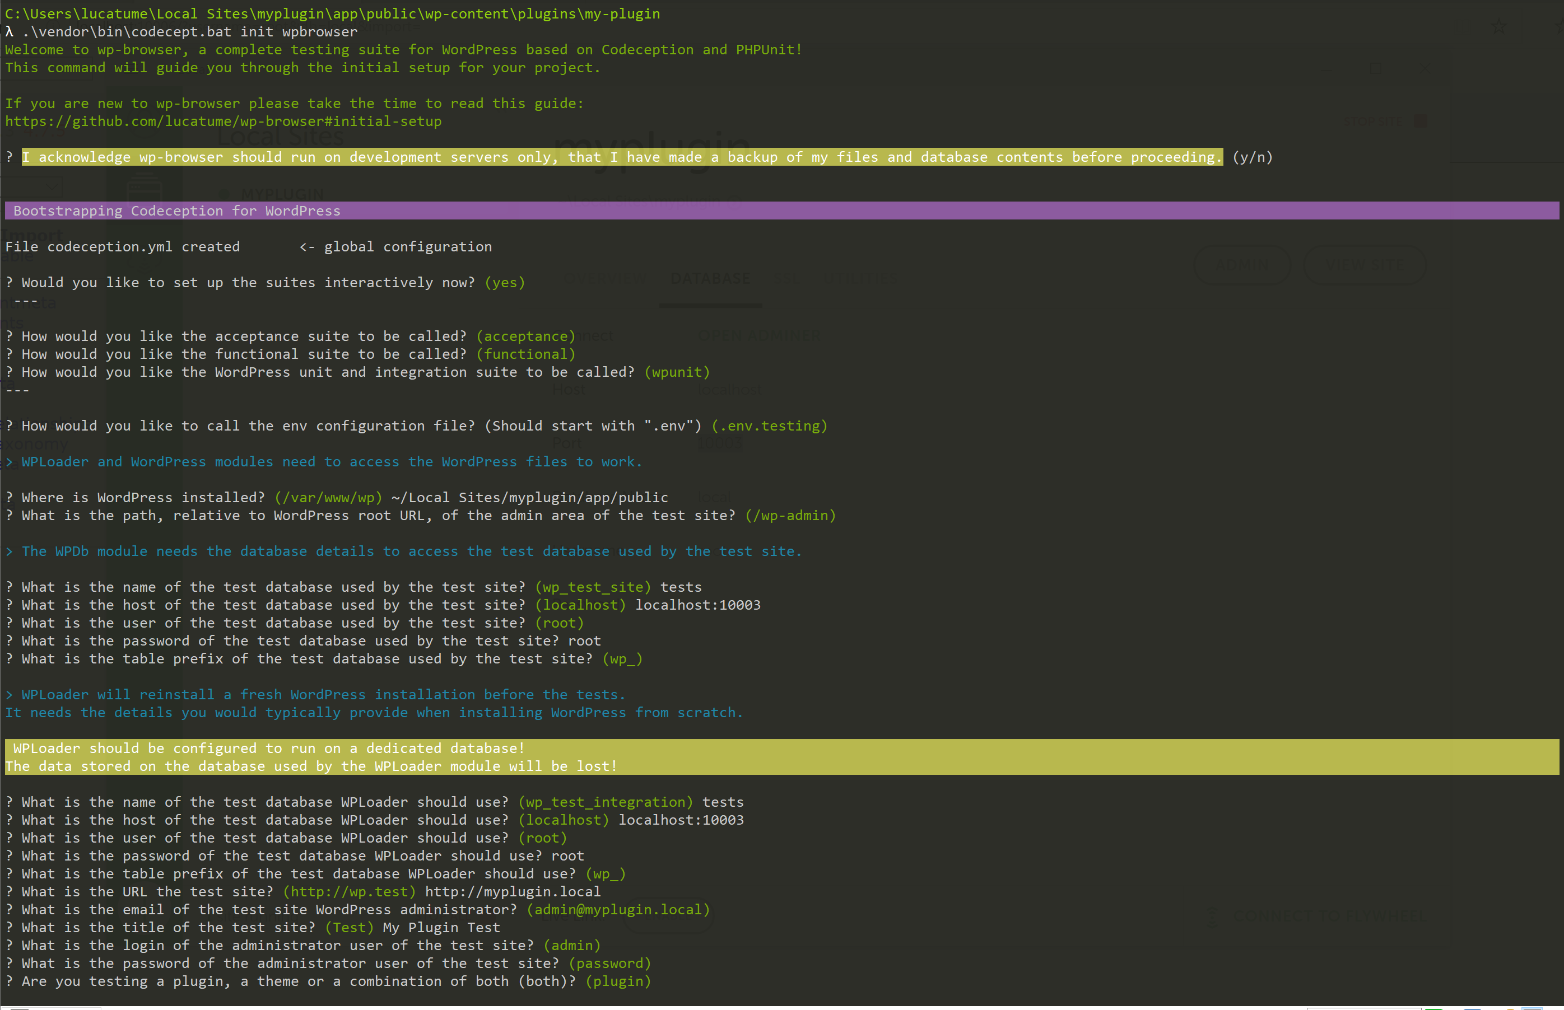Screen dimensions: 1564x1010
Task: Click the wp-browser initial-setup GitHub URL
Action: pos(223,121)
